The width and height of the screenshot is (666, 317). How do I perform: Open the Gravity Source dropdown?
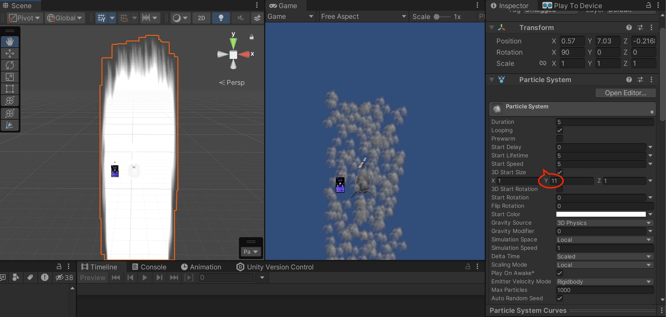pos(605,223)
